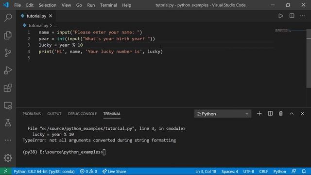
Task: Change encoding via 'UTF-8'
Action: pyautogui.click(x=248, y=172)
